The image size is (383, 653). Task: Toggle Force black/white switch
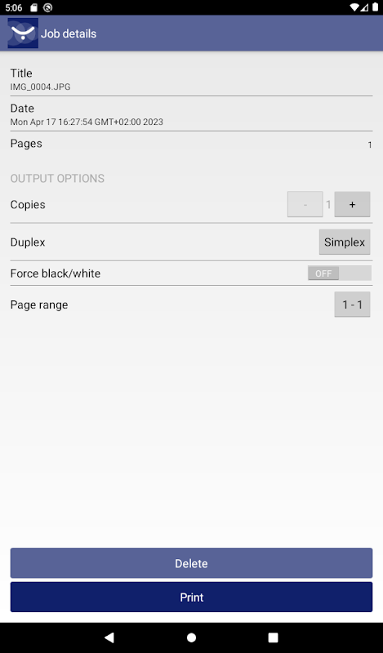point(339,273)
